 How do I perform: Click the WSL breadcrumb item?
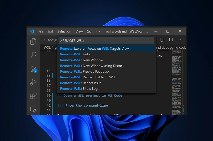(x=47, y=48)
